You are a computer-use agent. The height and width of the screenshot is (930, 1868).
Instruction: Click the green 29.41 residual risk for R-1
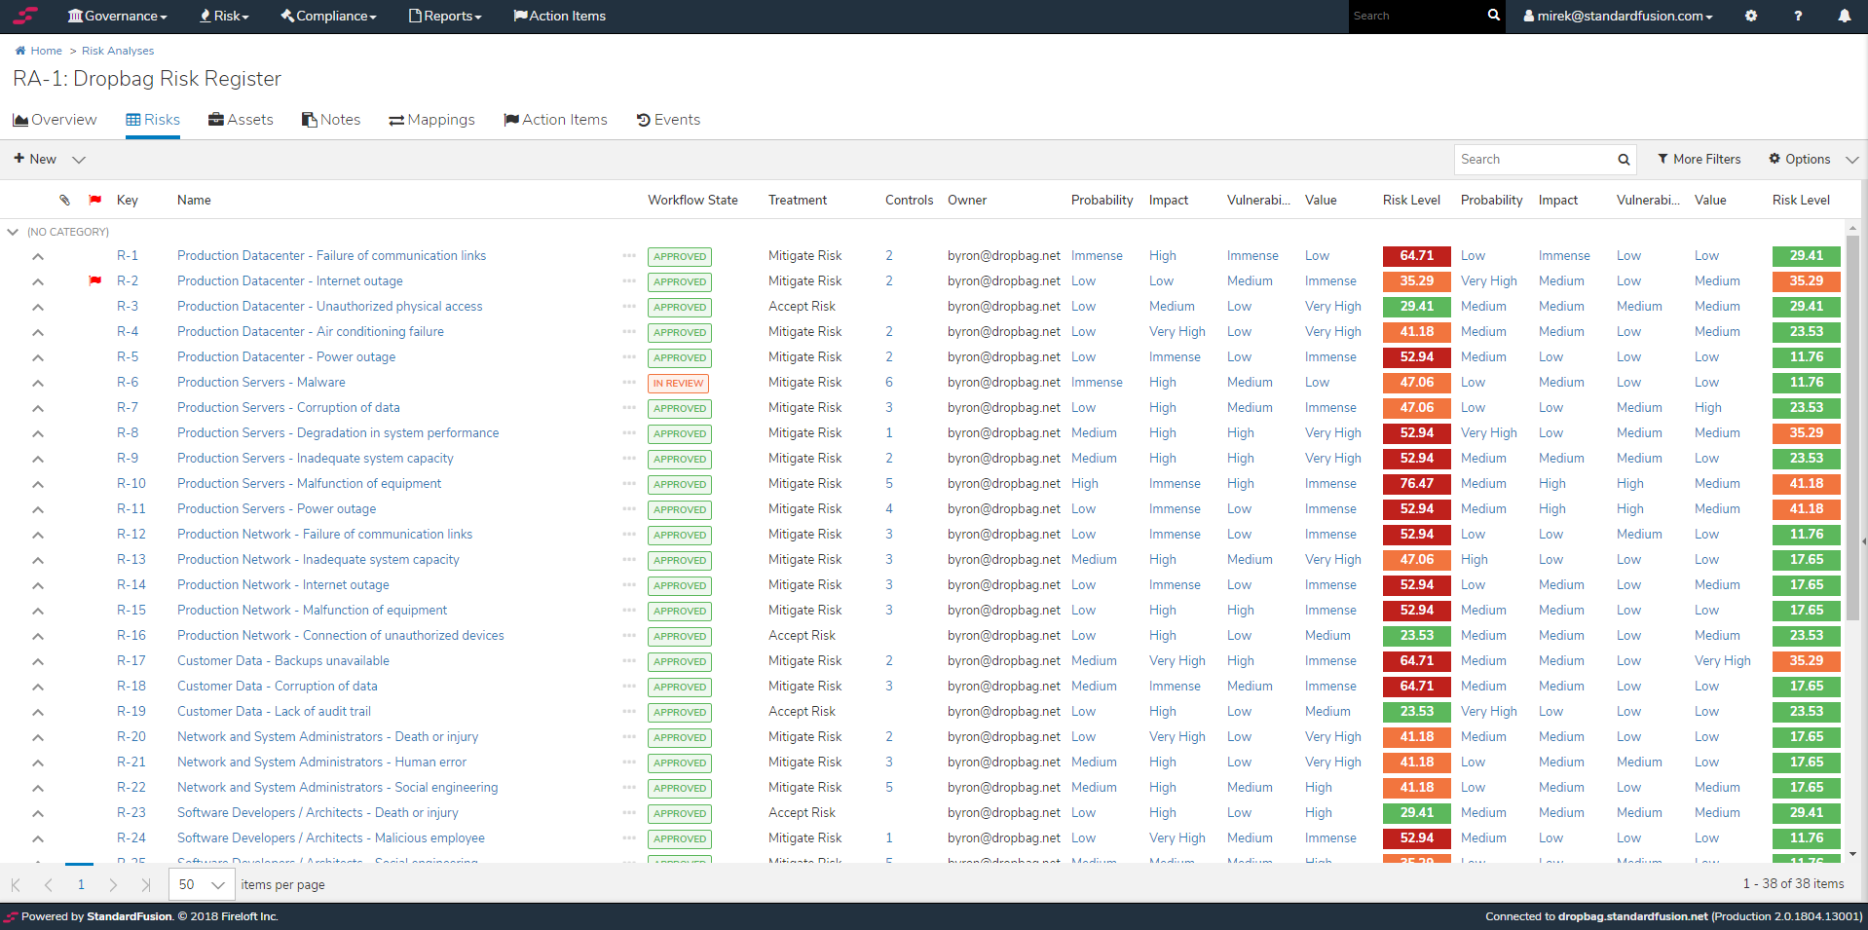coord(1806,256)
